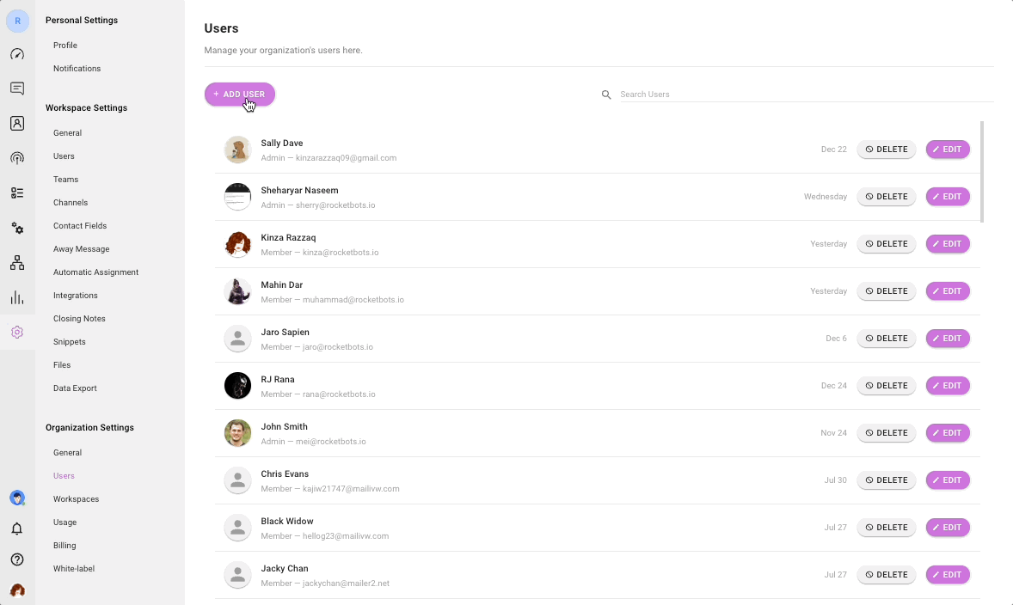Viewport: 1013px width, 605px height.
Task: Click John Smith's profile photo
Action: [x=237, y=433]
